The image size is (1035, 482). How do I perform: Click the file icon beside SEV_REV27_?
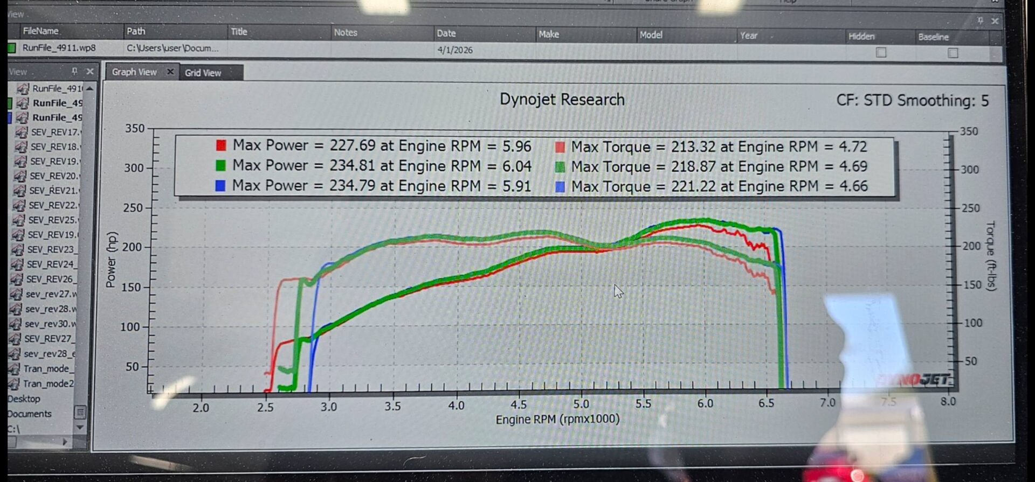(15, 339)
